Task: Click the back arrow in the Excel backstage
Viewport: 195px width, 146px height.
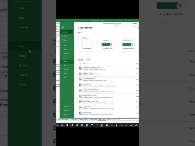Action: point(62,28)
